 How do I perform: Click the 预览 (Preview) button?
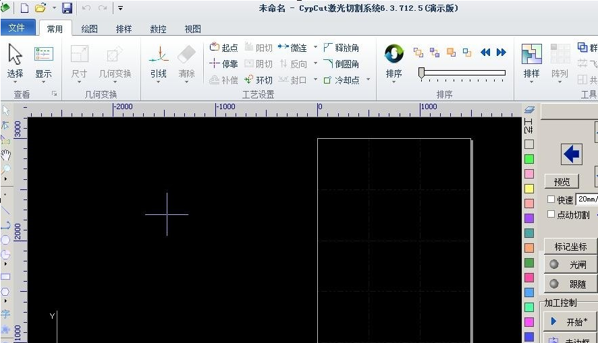pos(562,181)
